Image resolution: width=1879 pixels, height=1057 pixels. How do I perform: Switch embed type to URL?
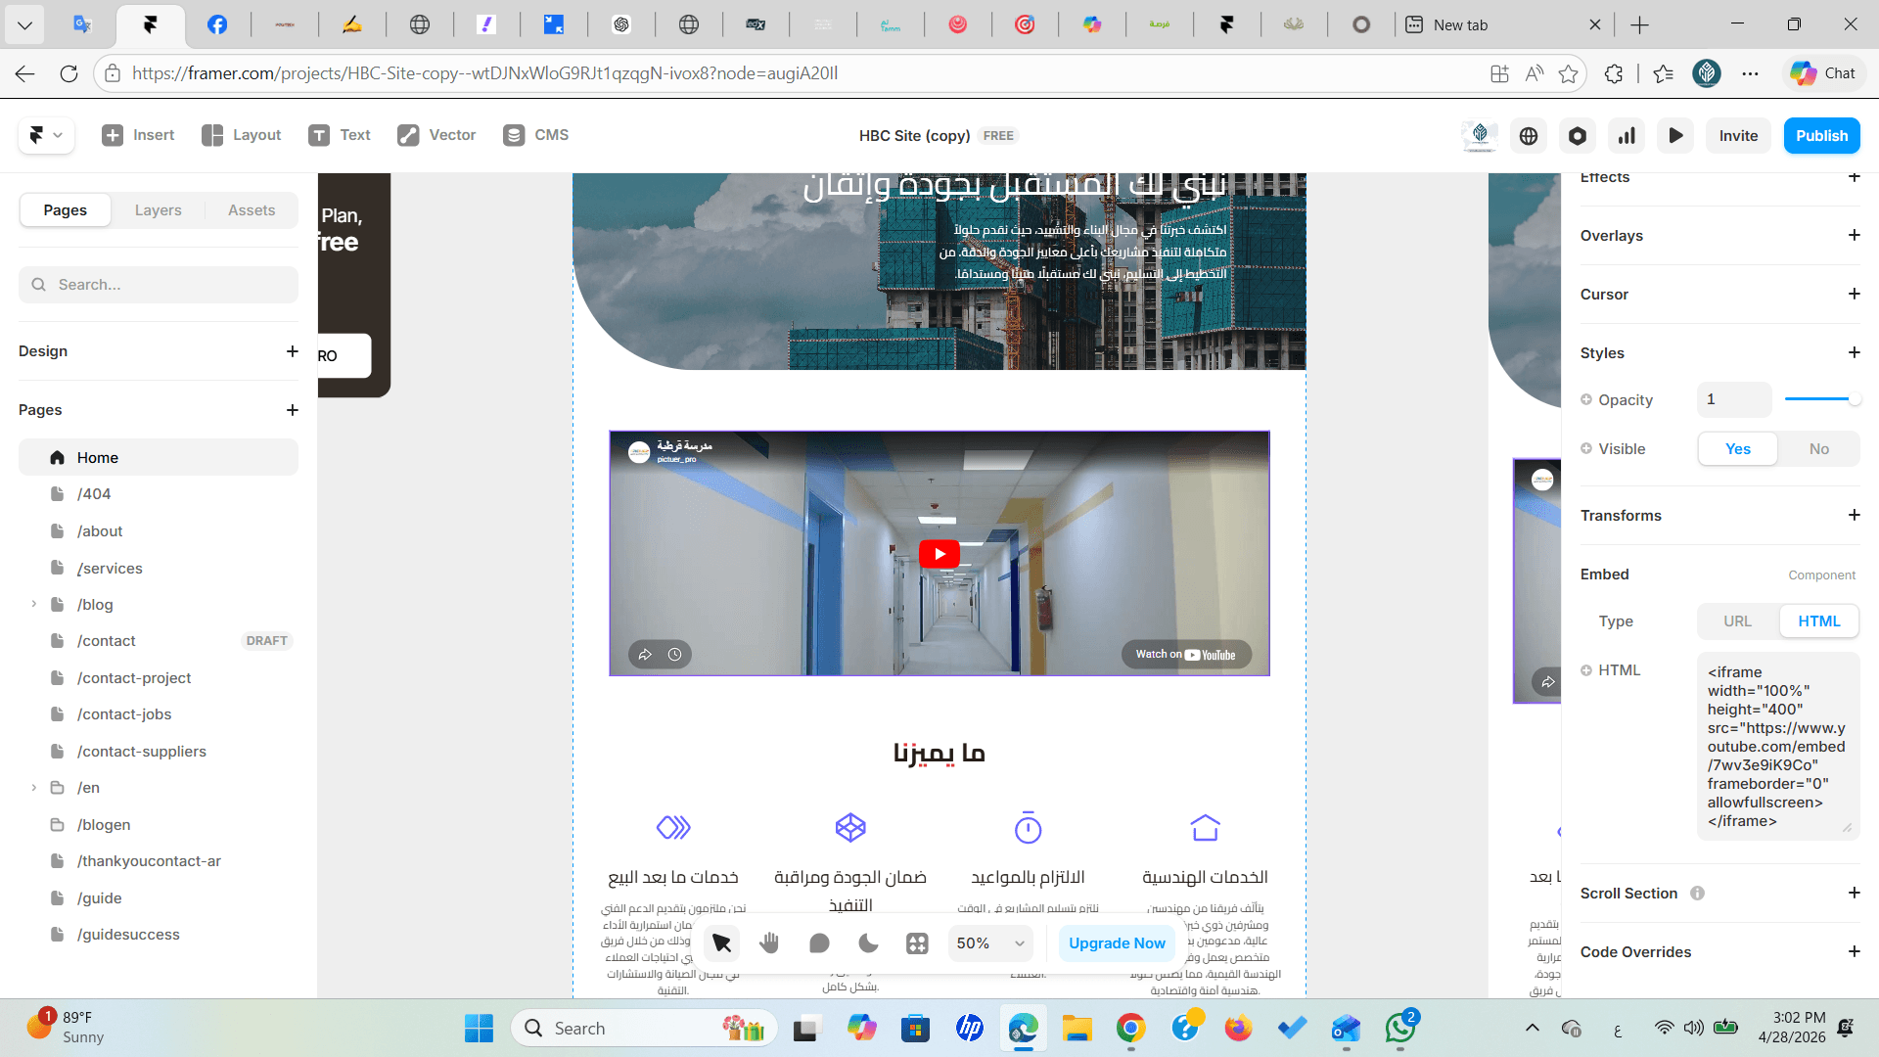pyautogui.click(x=1737, y=621)
